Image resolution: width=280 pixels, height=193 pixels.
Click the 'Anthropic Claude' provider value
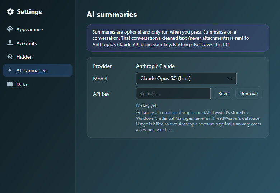click(x=155, y=66)
